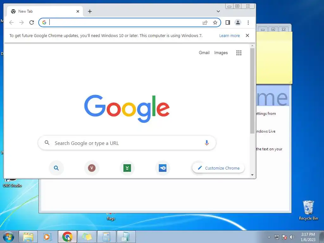The image size is (324, 243).
Task: Click the page scrollbar up arrow
Action: point(252,46)
